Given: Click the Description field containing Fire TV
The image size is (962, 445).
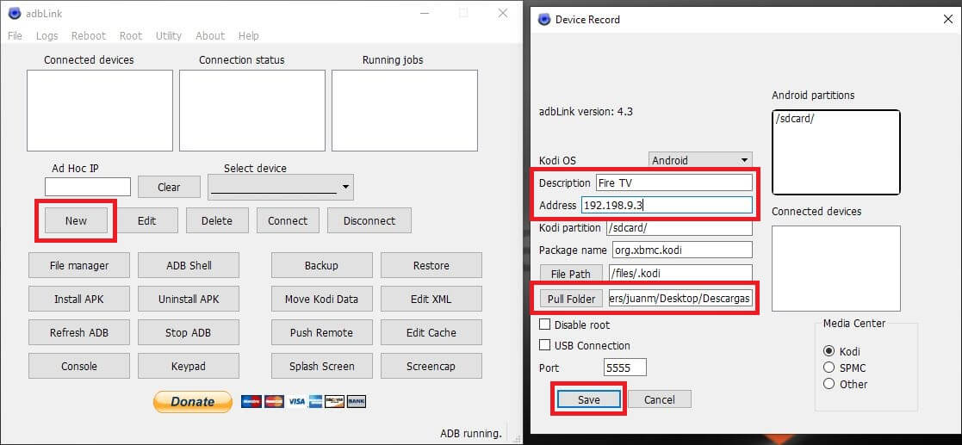Looking at the screenshot, I should (674, 182).
